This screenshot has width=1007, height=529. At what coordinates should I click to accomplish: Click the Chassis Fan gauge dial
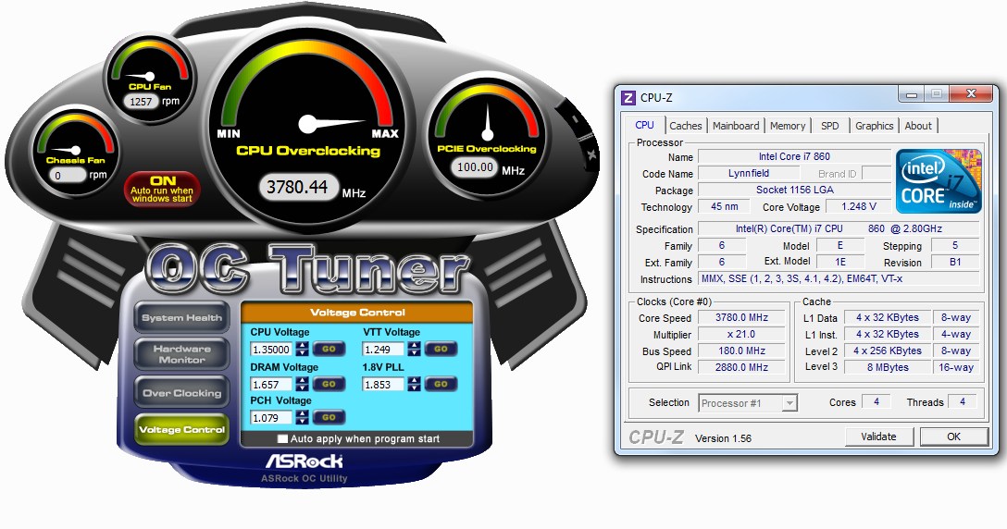click(x=75, y=151)
